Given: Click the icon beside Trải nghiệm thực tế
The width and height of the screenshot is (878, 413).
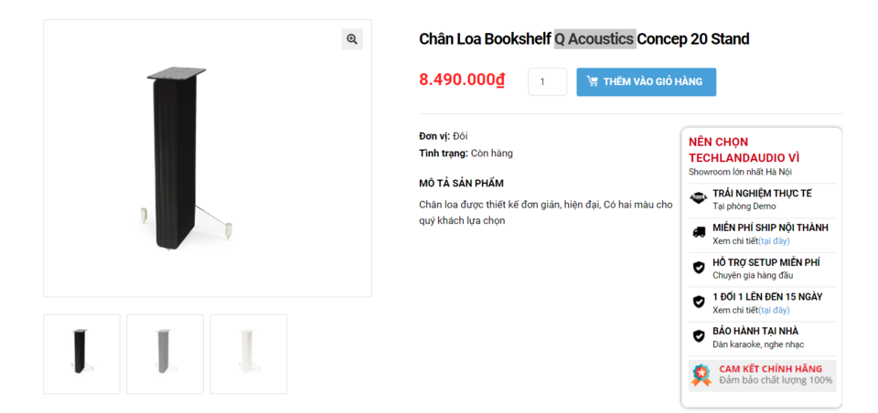Looking at the screenshot, I should click(x=698, y=197).
